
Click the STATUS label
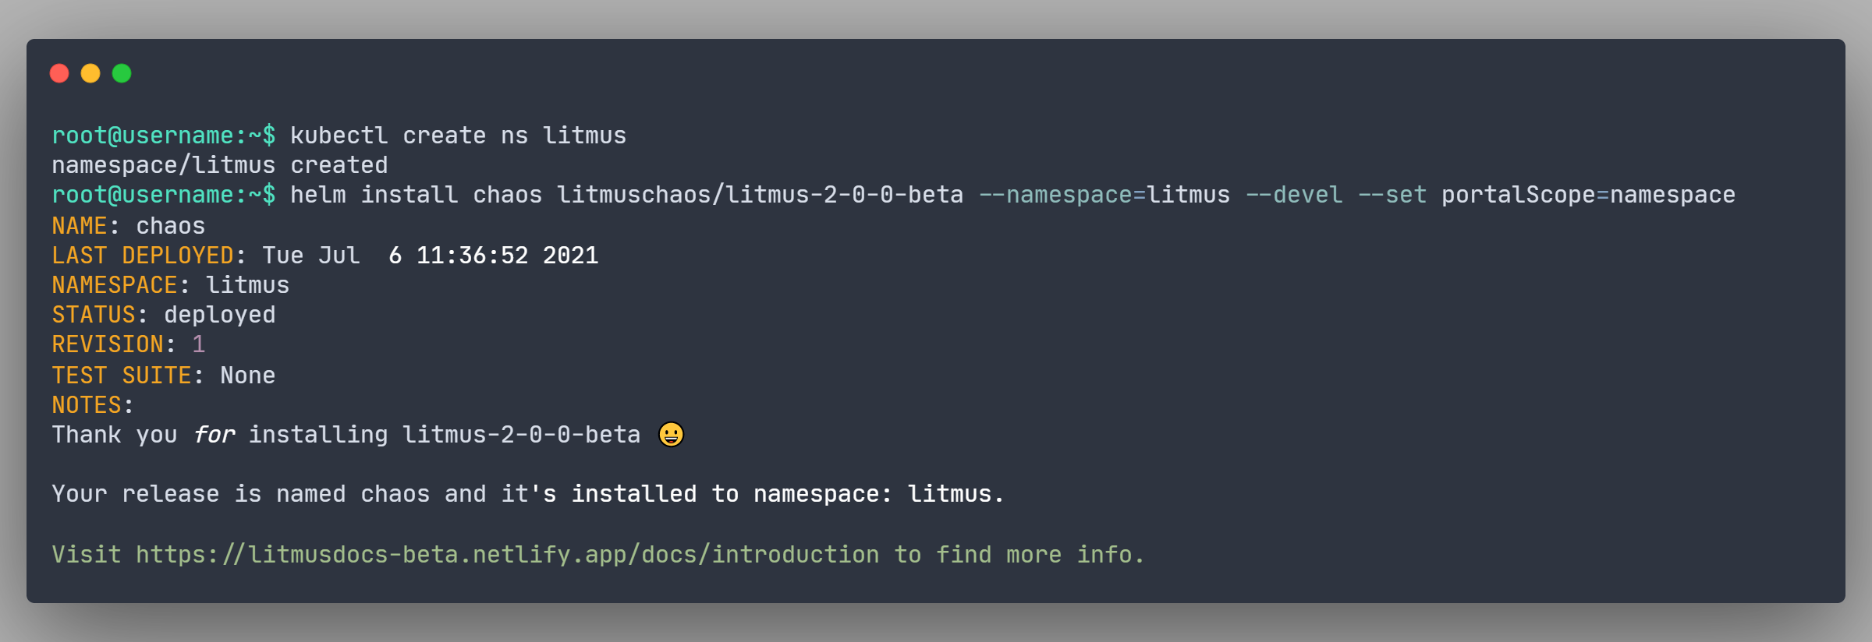pyautogui.click(x=94, y=315)
